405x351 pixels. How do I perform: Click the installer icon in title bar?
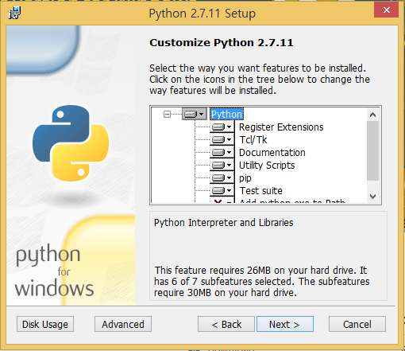[x=14, y=13]
